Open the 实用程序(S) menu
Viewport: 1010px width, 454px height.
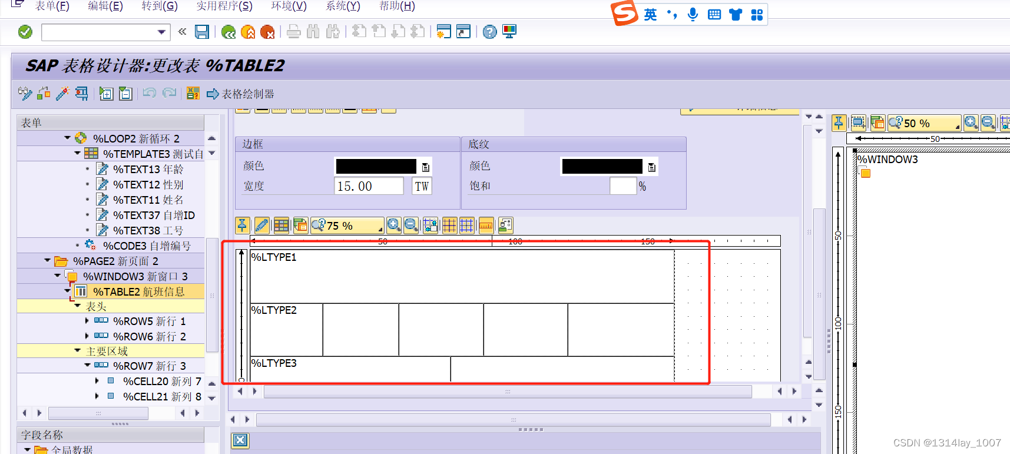pyautogui.click(x=224, y=6)
